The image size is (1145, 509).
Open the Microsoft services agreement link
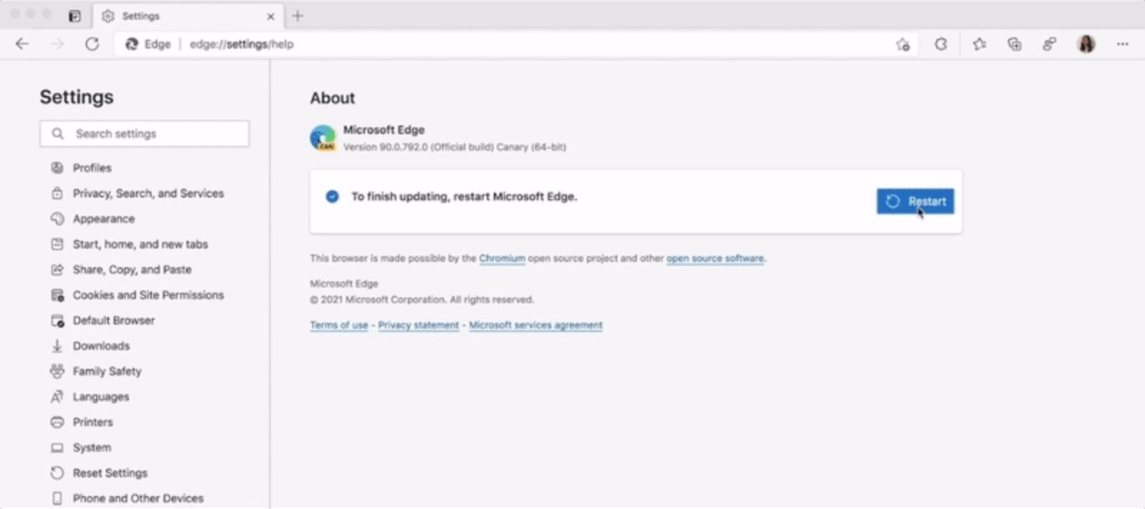pyautogui.click(x=536, y=325)
